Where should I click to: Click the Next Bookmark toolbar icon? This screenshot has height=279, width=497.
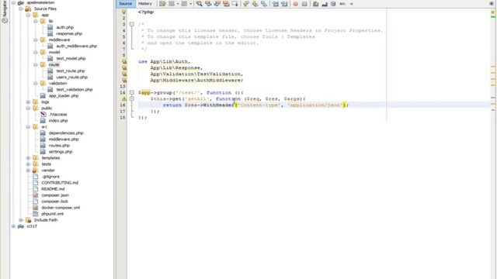click(255, 4)
